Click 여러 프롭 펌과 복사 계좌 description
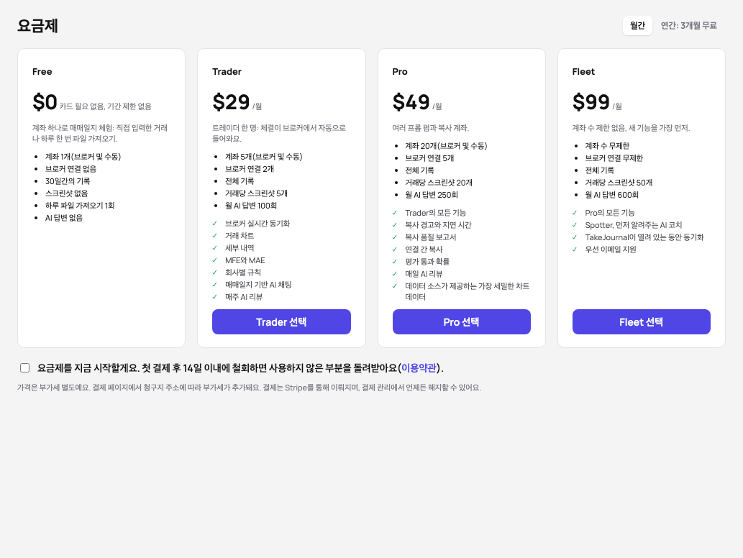This screenshot has height=558, width=743. (431, 128)
